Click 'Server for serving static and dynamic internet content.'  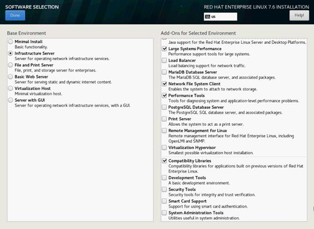[x=63, y=82]
